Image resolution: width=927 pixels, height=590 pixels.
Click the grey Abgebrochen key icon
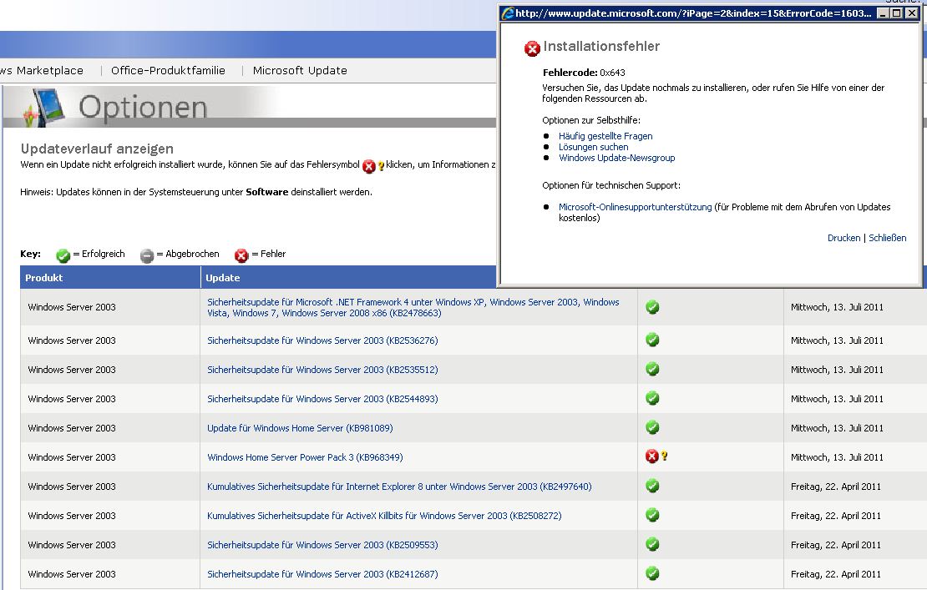pos(147,255)
